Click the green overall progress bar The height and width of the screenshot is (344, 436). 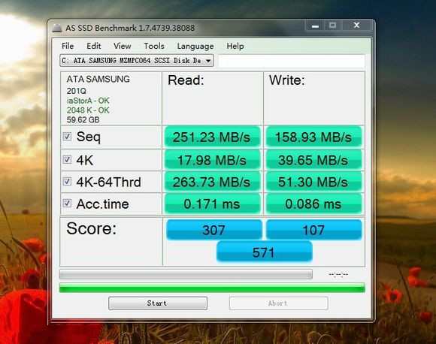pos(212,288)
